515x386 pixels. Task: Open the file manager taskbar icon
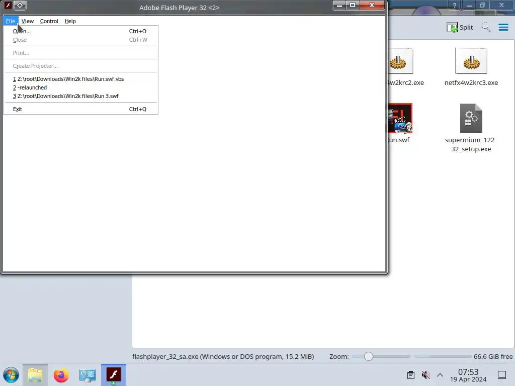(35, 375)
